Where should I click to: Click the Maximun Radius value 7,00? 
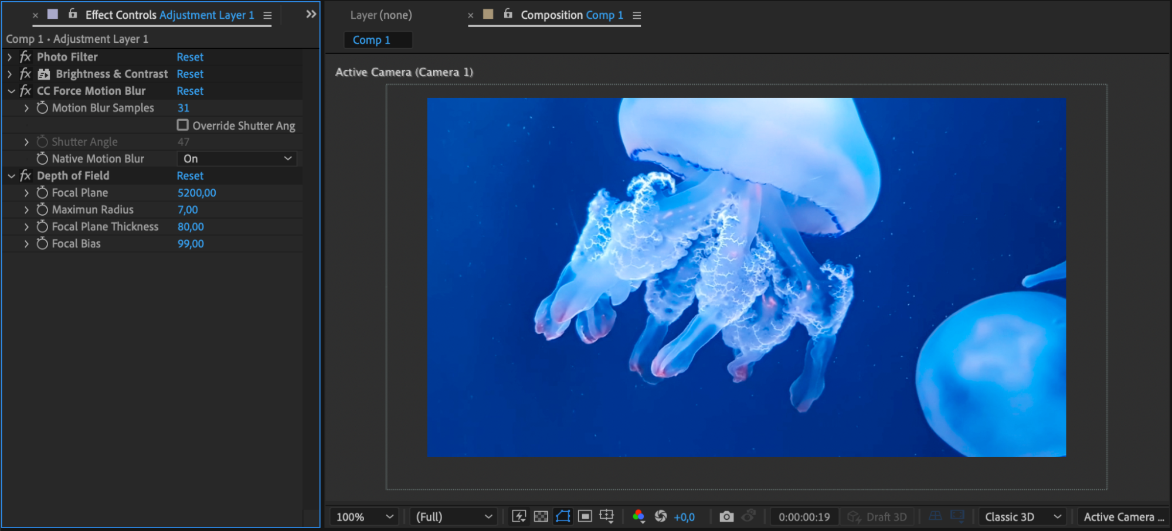click(188, 210)
